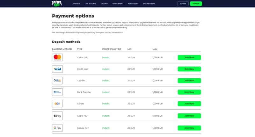
Task: Click the Mastercard payment icon
Action: point(57,57)
